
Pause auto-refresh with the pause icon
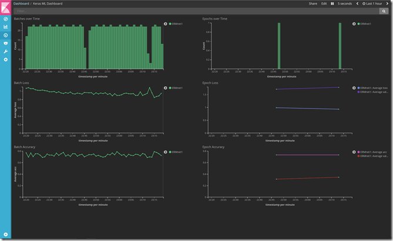pos(332,4)
